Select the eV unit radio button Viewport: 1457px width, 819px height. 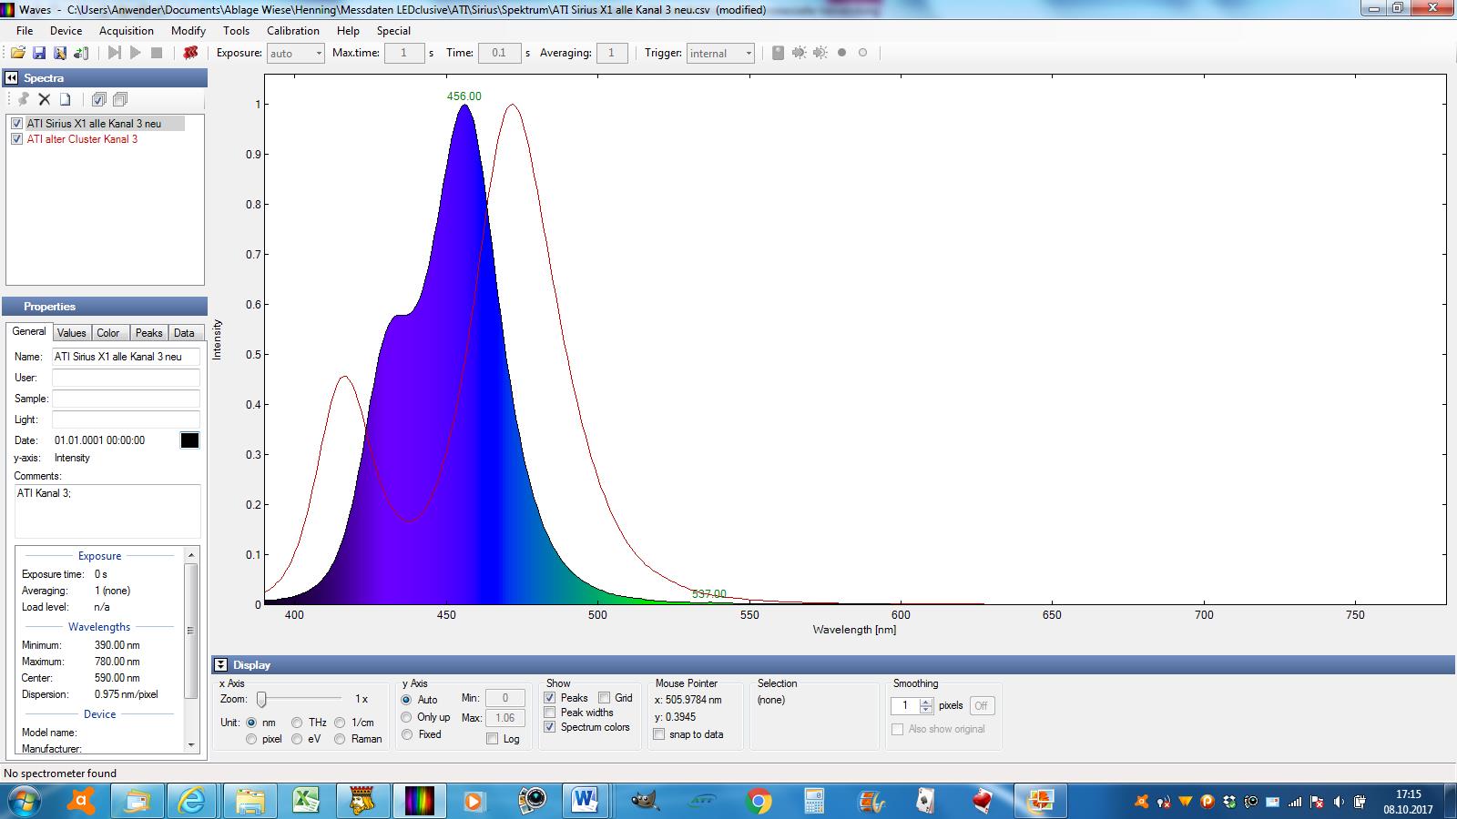297,739
